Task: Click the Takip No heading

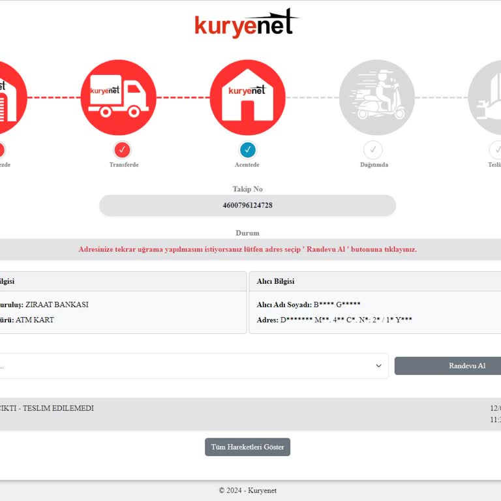Action: (248, 189)
